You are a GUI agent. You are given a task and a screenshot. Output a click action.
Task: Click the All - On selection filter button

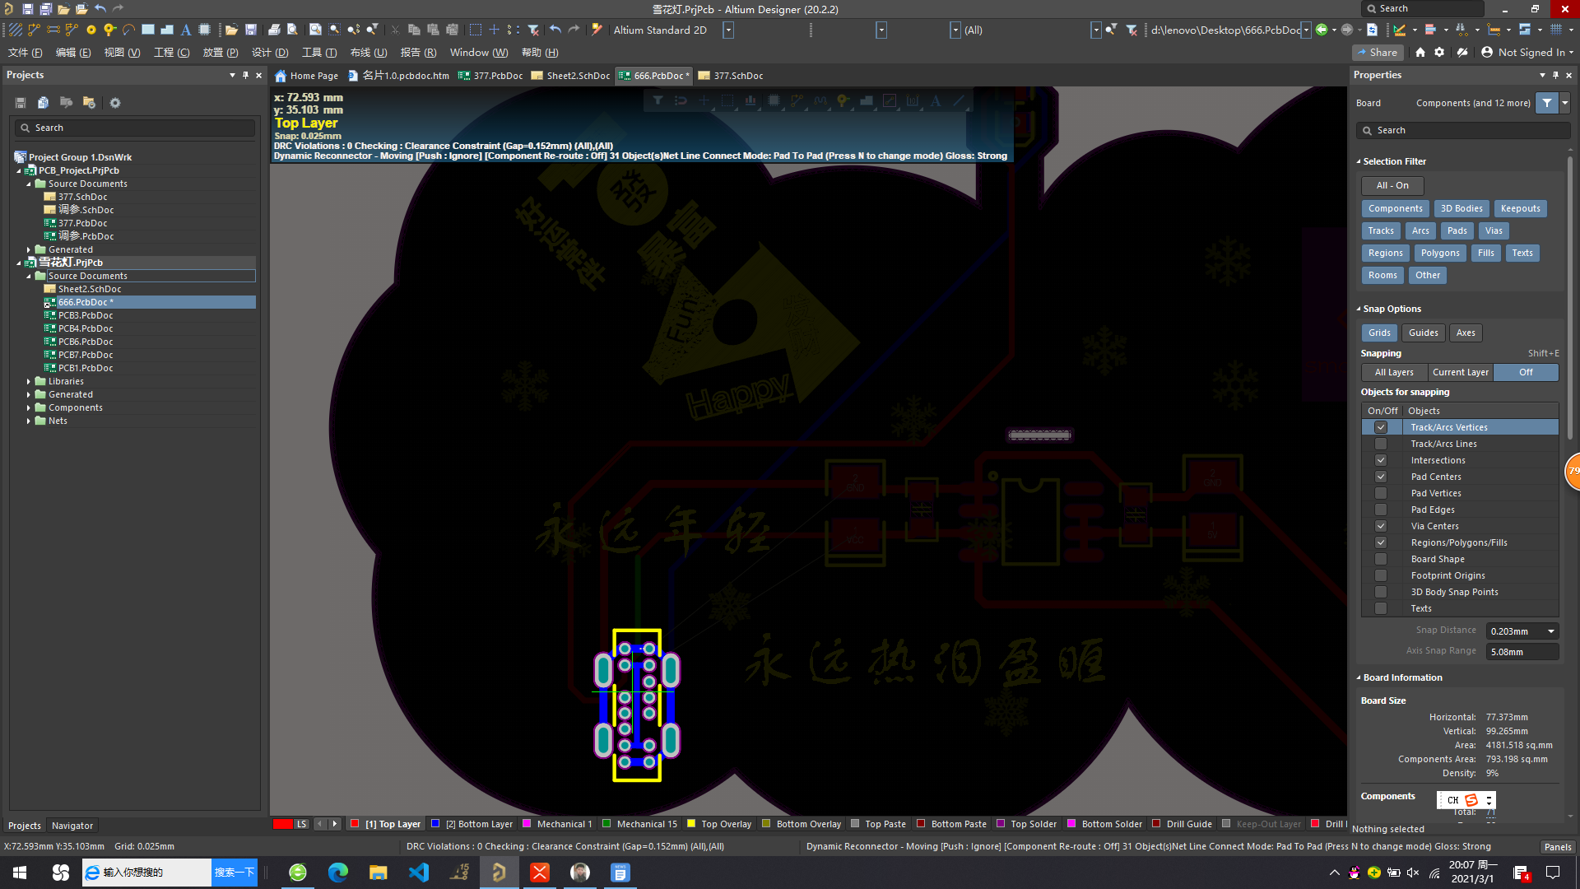pos(1392,185)
